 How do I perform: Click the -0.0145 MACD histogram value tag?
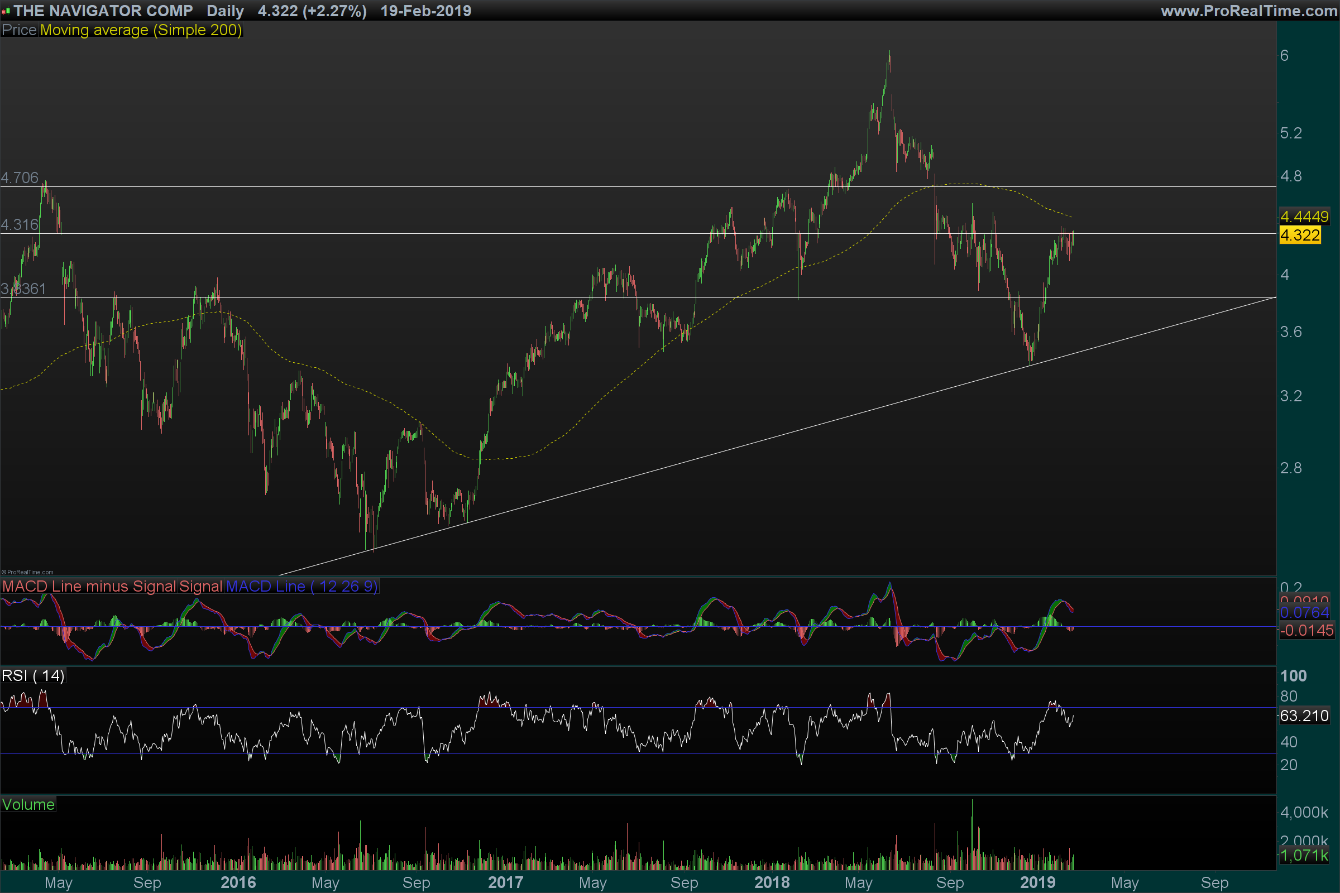[1306, 631]
